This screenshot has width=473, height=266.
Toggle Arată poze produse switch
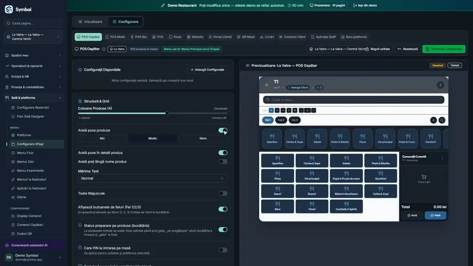223,130
